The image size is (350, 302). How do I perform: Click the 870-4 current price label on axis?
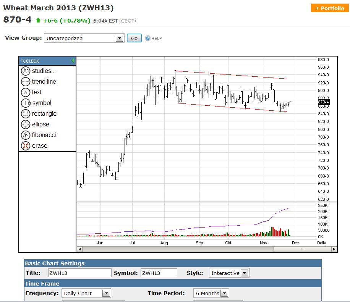pos(323,102)
